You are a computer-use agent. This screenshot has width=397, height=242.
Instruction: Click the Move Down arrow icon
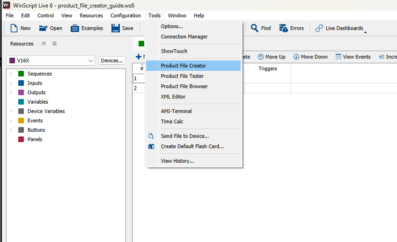click(296, 57)
